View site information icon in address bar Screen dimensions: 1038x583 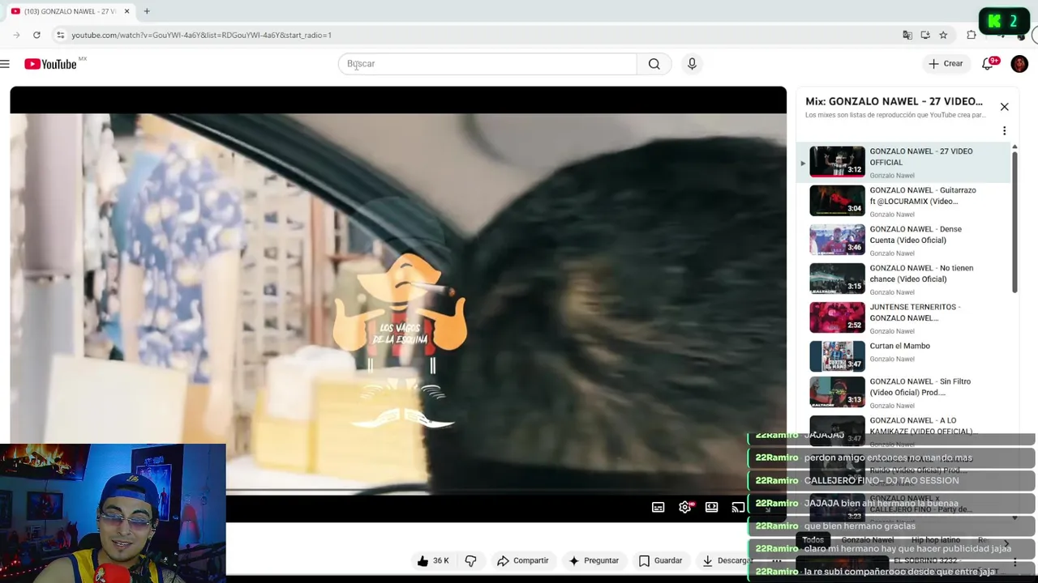point(60,35)
